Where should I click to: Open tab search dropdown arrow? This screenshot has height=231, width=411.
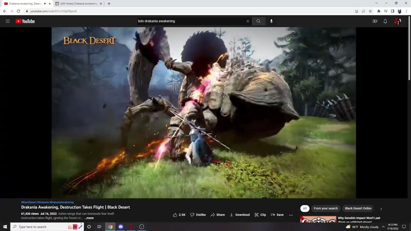pyautogui.click(x=376, y=3)
